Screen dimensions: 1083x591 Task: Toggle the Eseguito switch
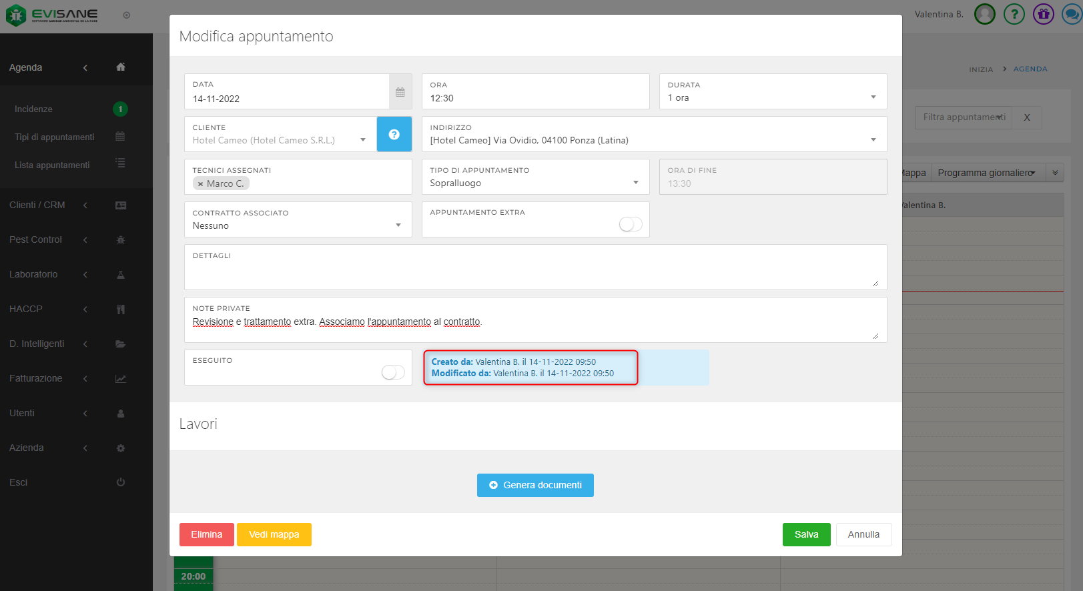pos(393,372)
